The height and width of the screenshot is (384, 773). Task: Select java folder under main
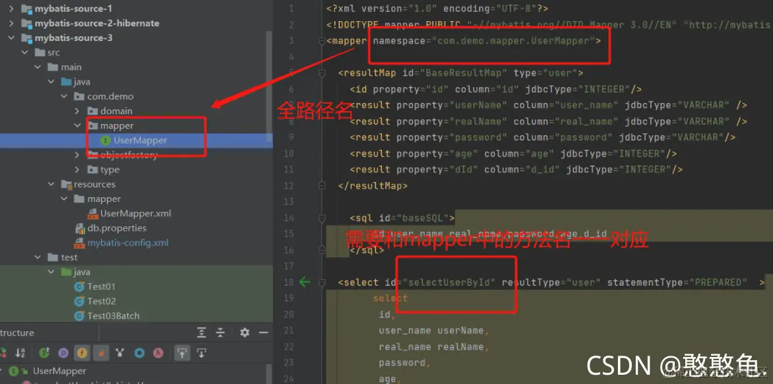pos(82,82)
